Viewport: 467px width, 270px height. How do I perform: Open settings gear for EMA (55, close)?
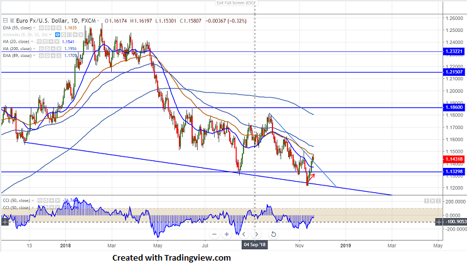click(47, 28)
